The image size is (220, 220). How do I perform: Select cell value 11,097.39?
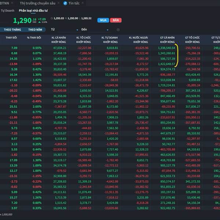[85, 107]
